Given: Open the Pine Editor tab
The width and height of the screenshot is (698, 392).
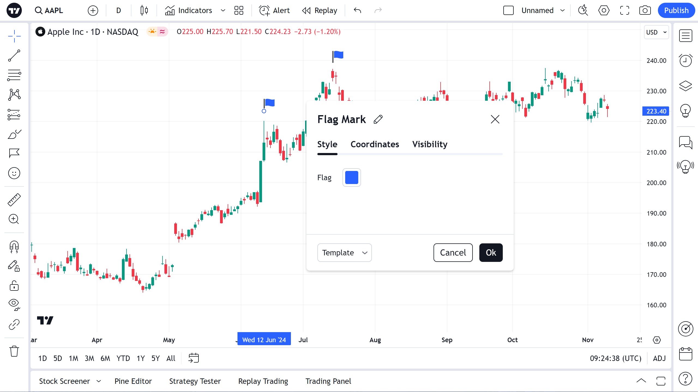Looking at the screenshot, I should [x=133, y=381].
